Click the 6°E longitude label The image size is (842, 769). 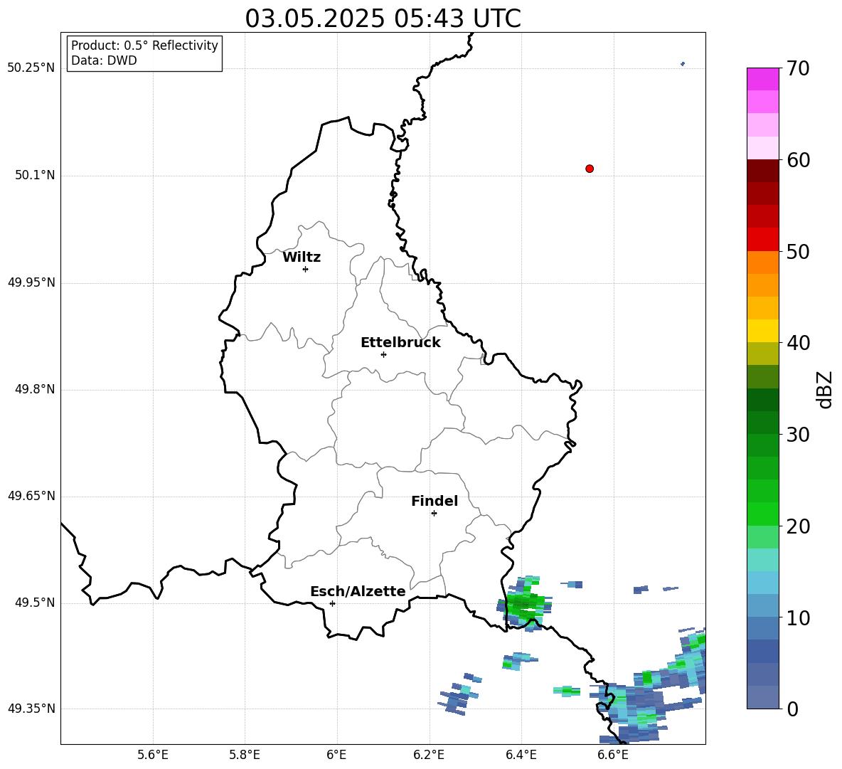click(x=336, y=755)
